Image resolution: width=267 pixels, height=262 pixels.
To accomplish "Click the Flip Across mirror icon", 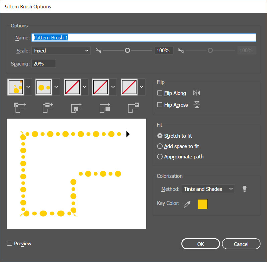I will [197, 105].
